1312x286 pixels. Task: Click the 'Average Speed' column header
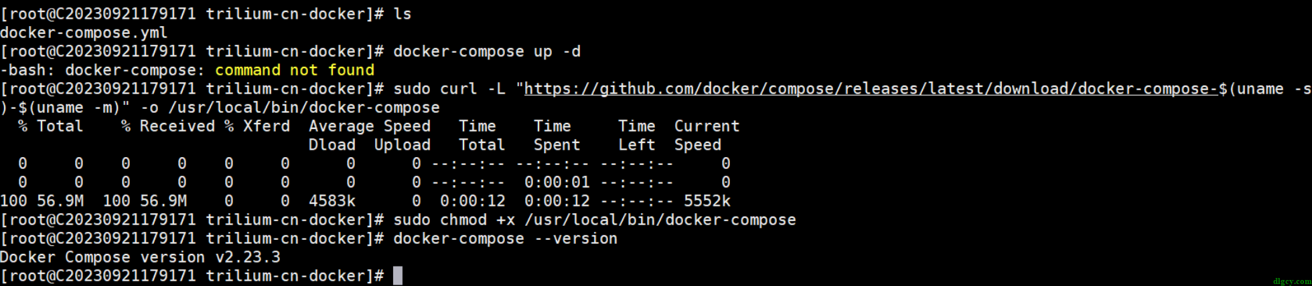370,126
